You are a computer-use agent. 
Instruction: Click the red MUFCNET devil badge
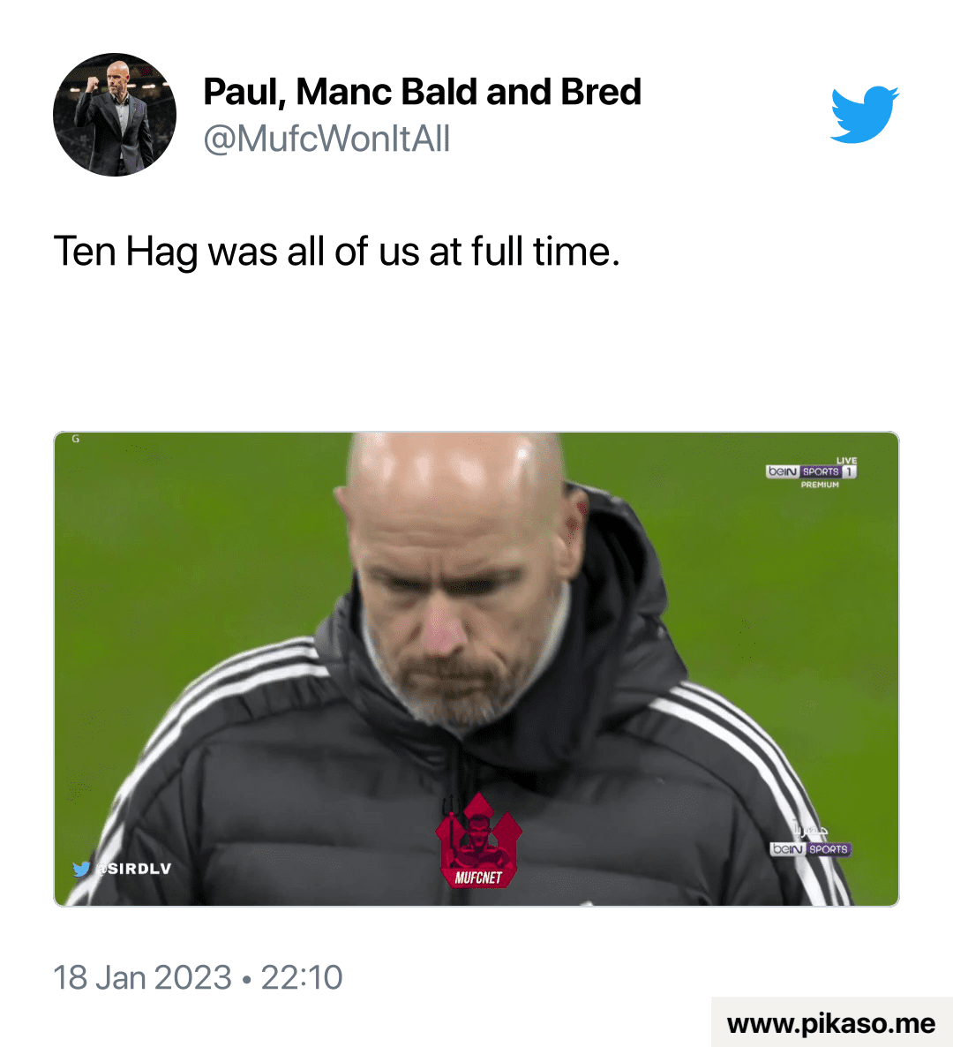coord(478,841)
